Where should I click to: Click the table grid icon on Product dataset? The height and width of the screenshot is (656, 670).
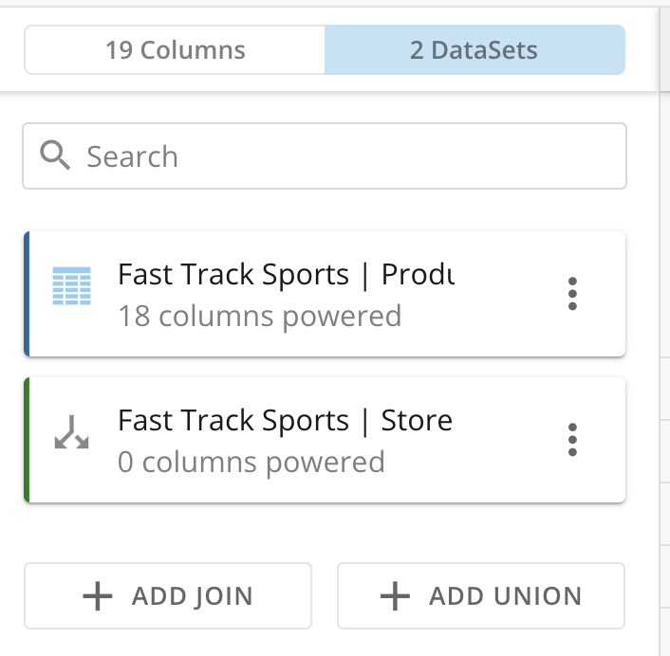pos(72,285)
